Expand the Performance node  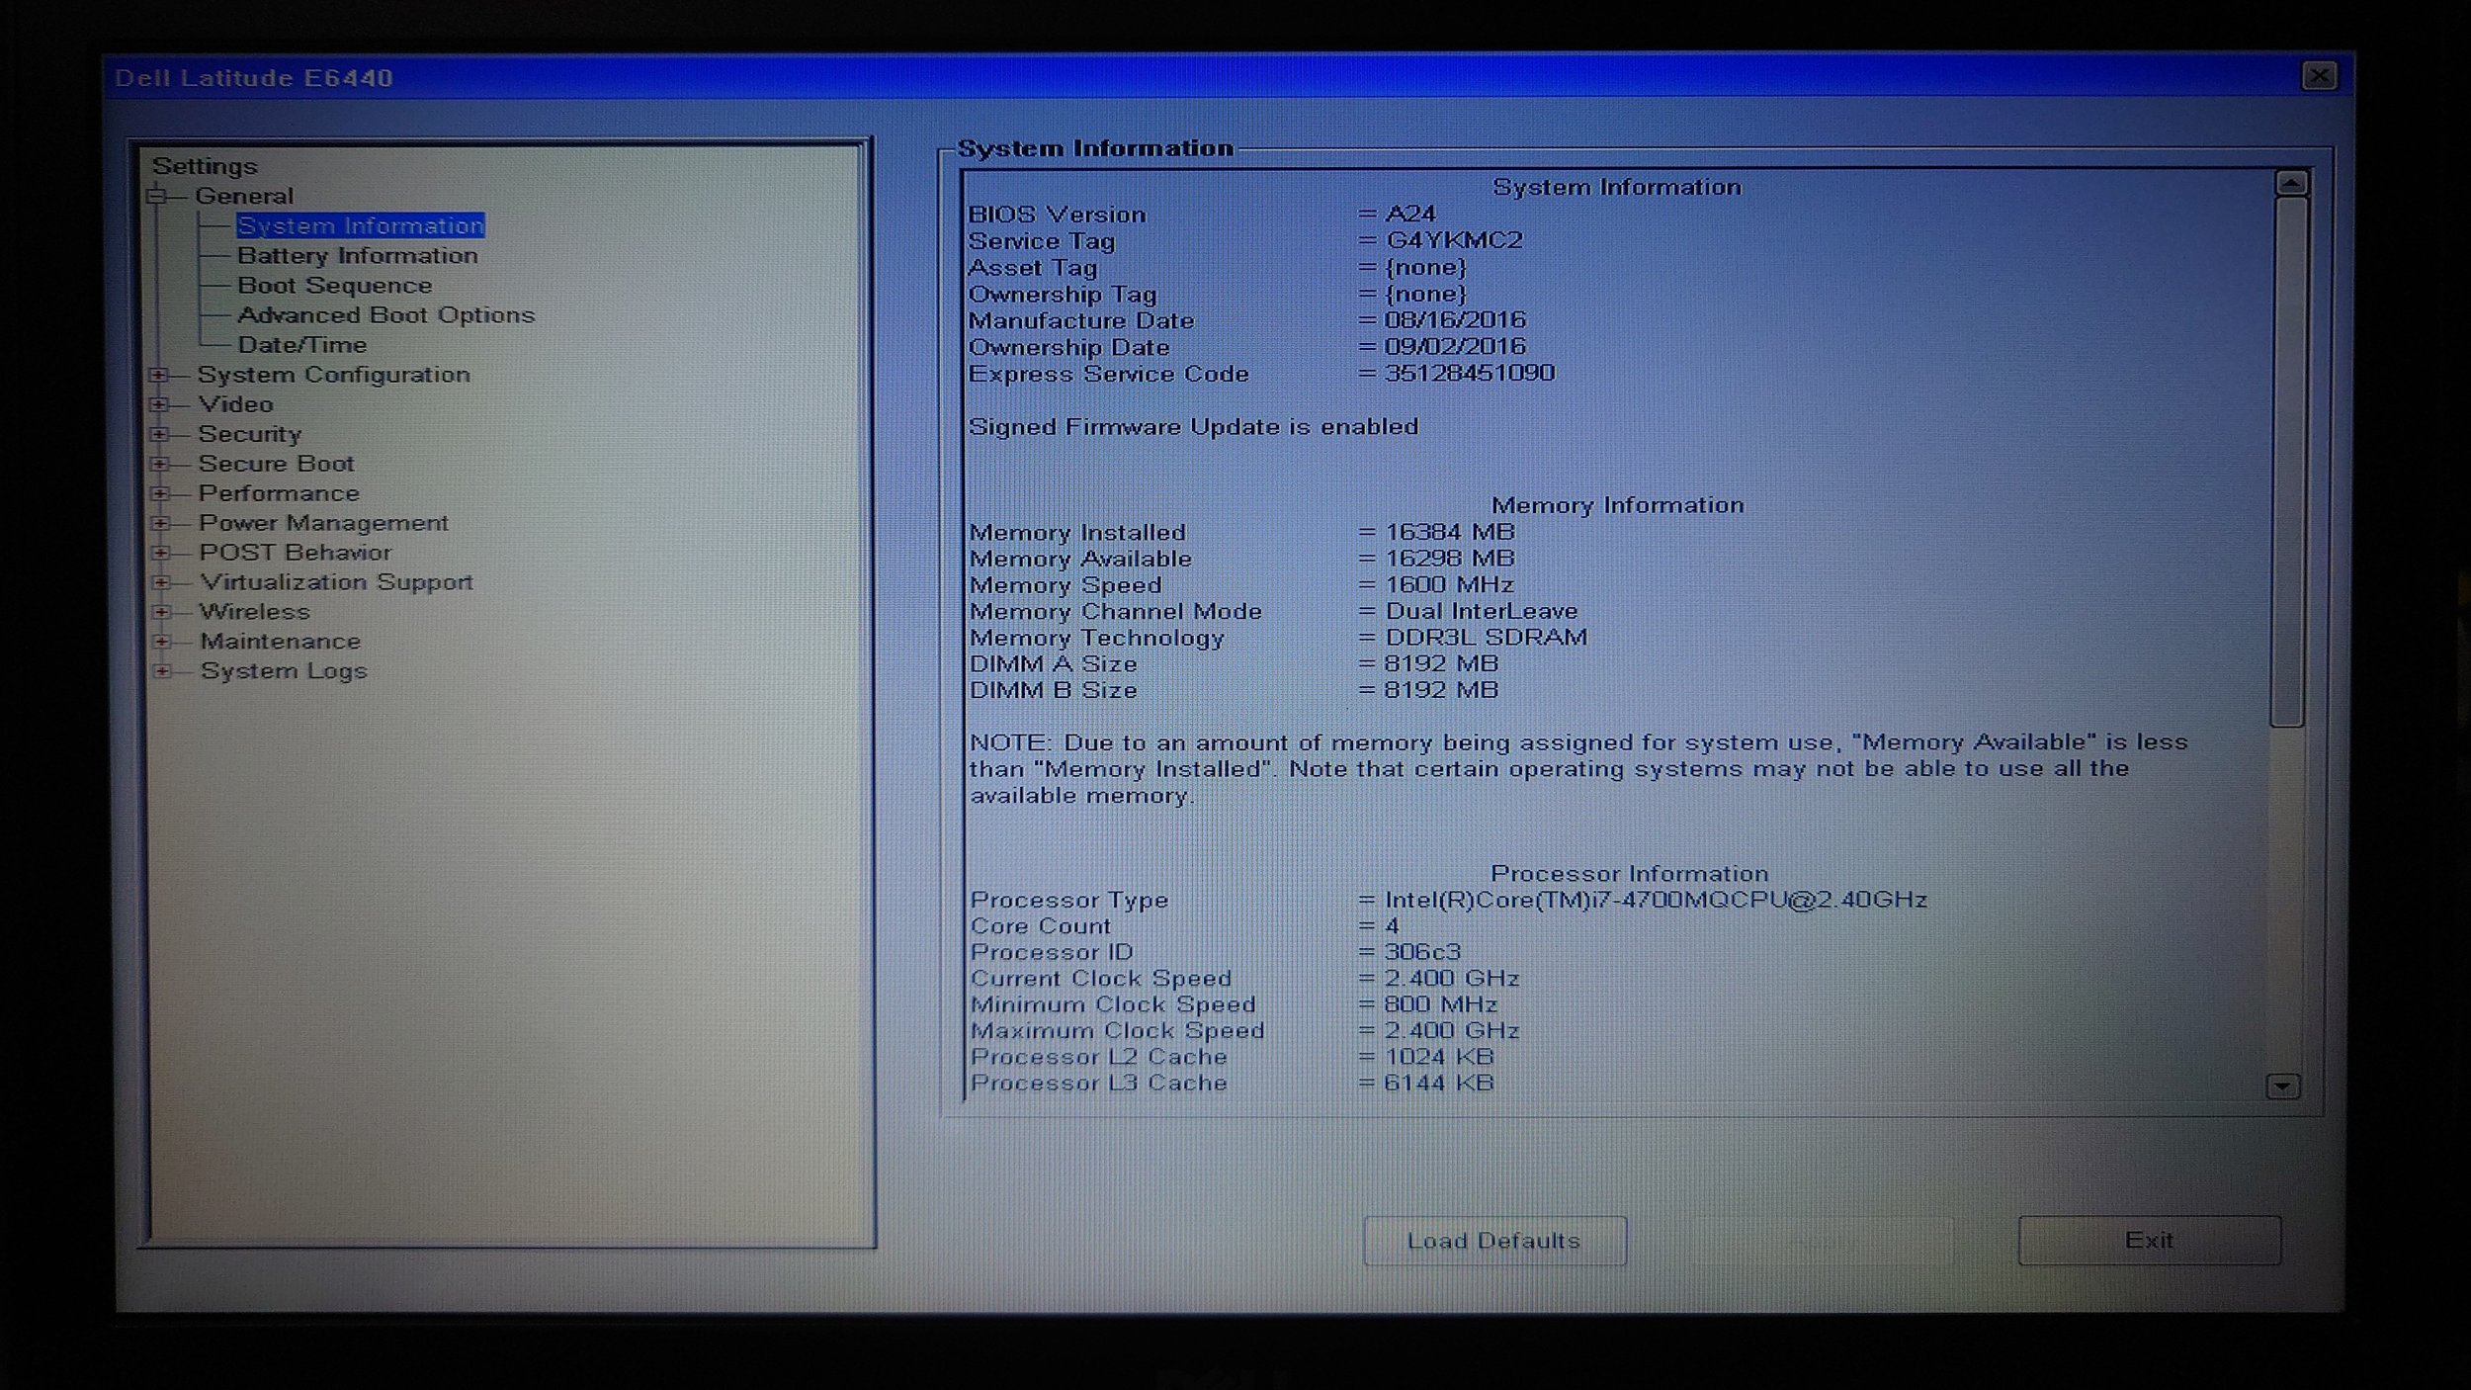[x=160, y=493]
